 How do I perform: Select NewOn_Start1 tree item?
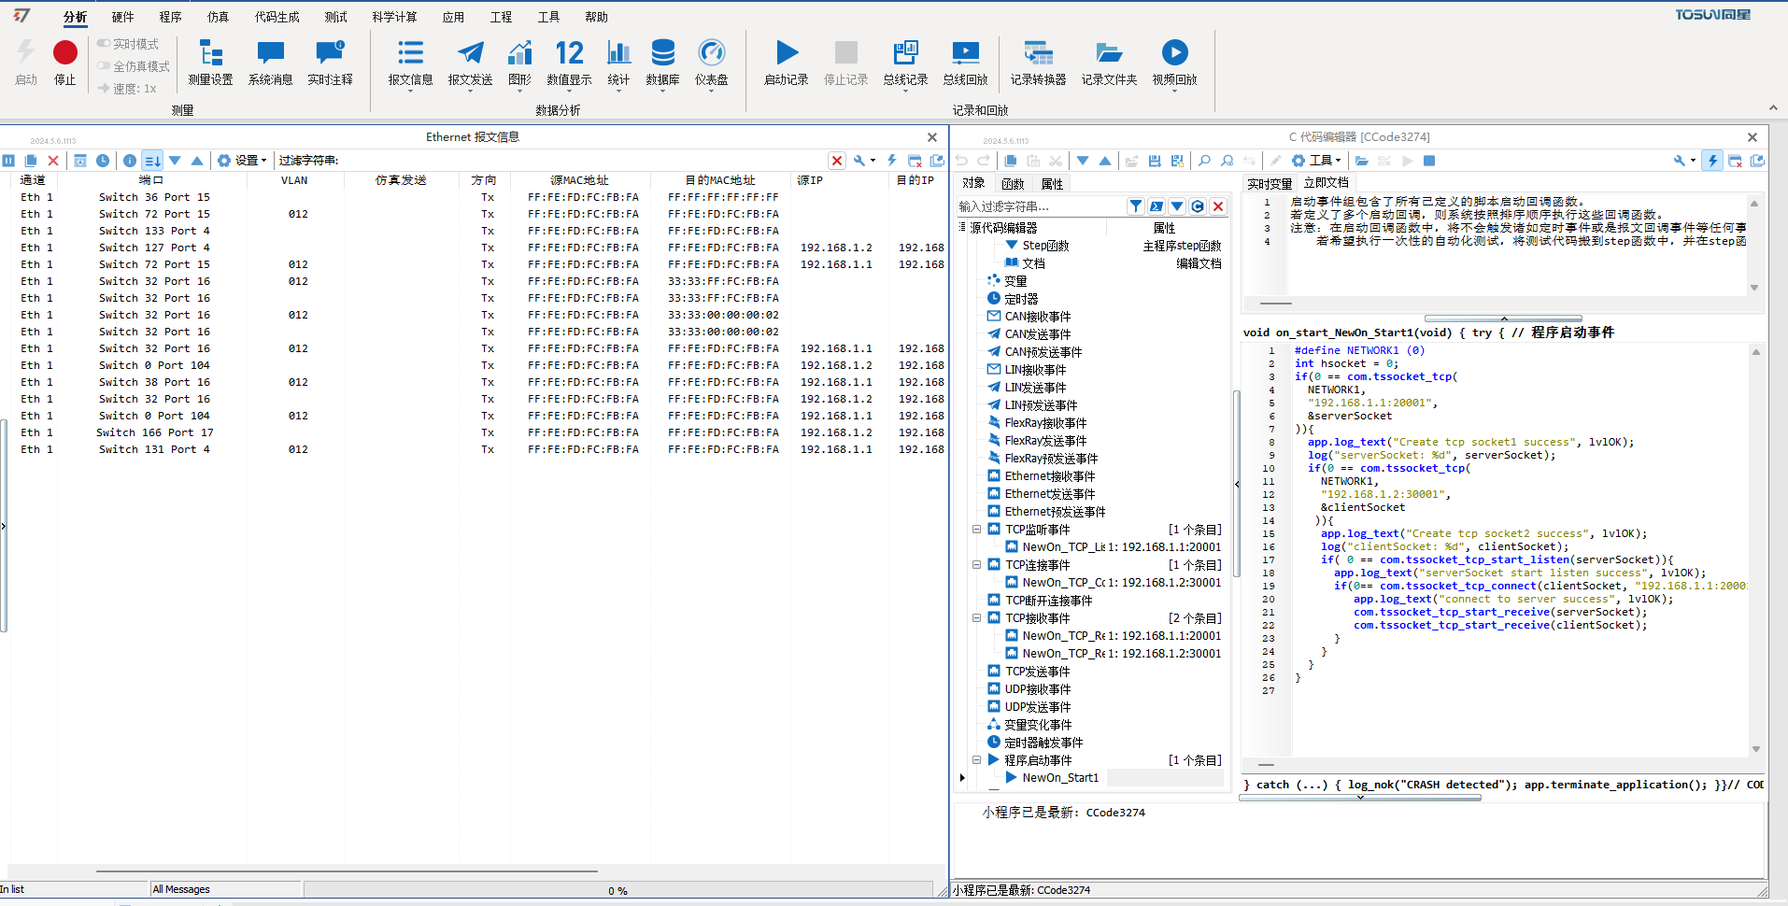tap(1060, 778)
